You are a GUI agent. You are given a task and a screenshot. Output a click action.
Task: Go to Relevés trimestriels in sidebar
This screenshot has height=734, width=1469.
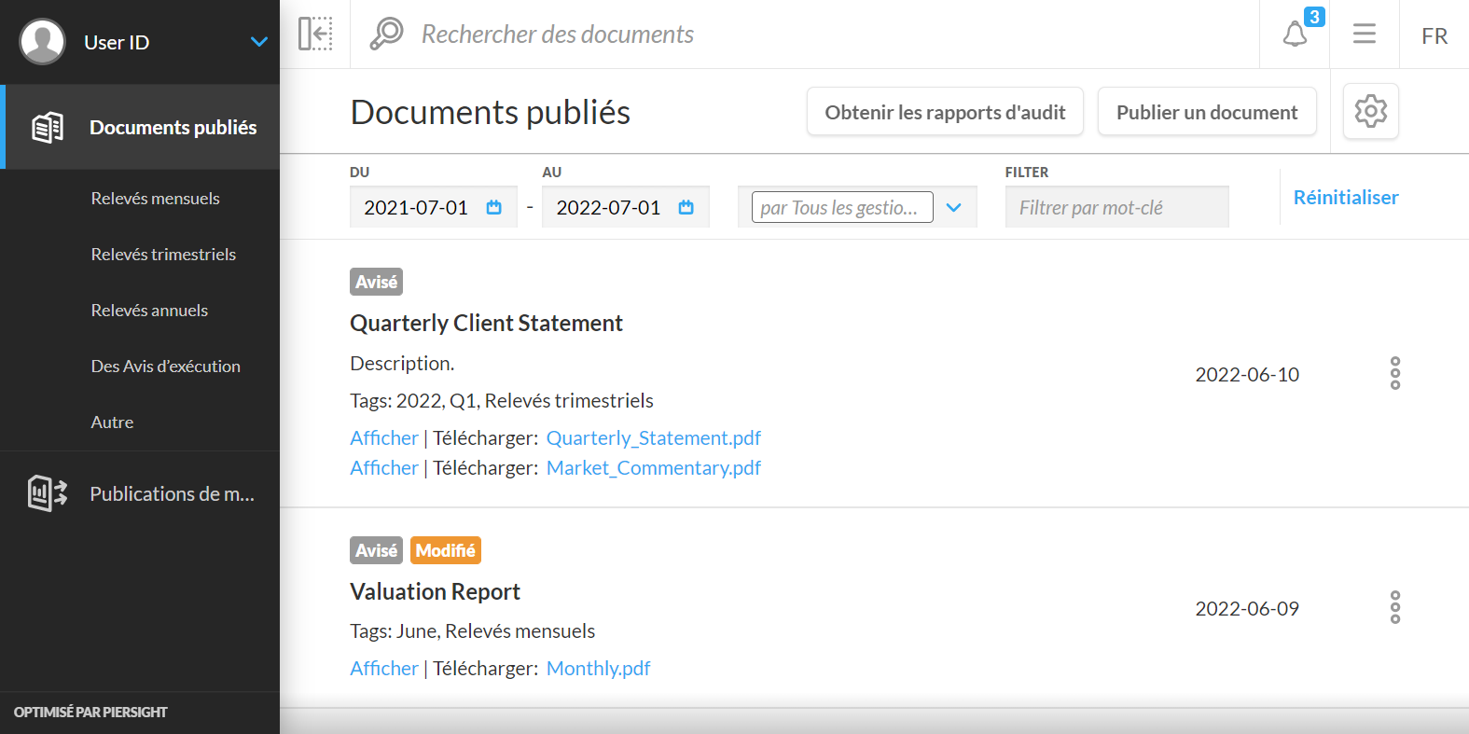[x=163, y=254]
